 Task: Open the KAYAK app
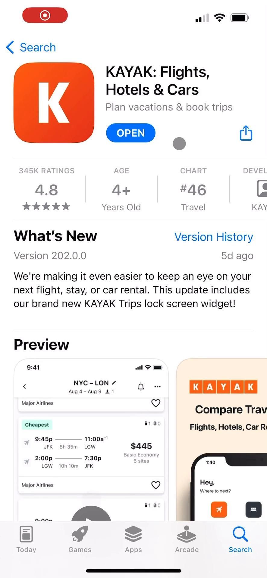pyautogui.click(x=130, y=133)
